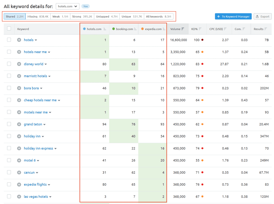Open the 'cancun' keyword link
274x204 pixels.
pos(29,172)
